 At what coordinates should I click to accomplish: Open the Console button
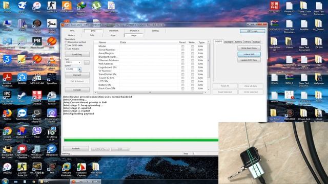click(77, 90)
